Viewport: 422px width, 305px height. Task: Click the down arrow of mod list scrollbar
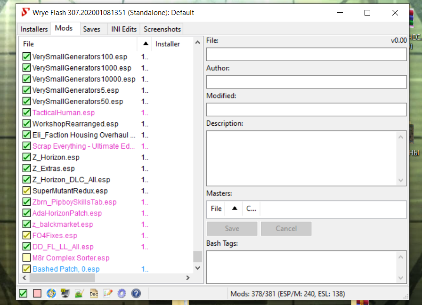(197, 268)
